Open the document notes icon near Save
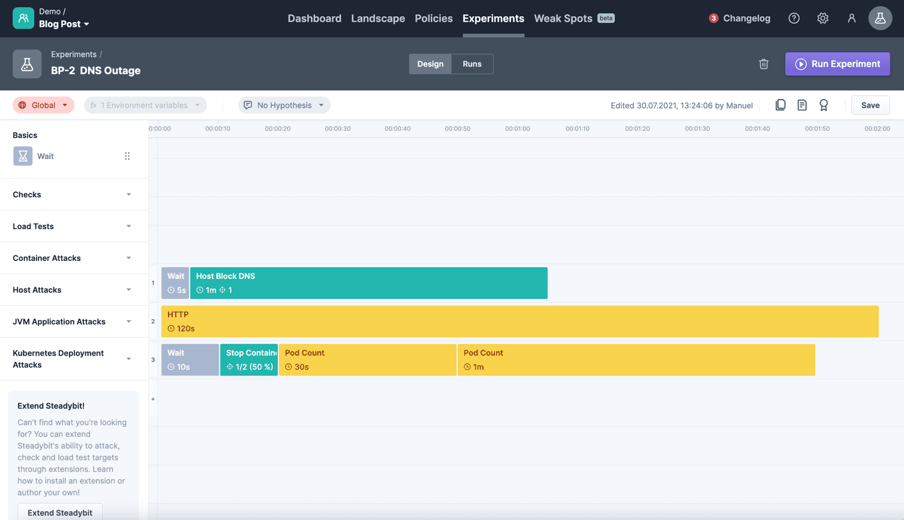Image resolution: width=904 pixels, height=520 pixels. point(802,105)
